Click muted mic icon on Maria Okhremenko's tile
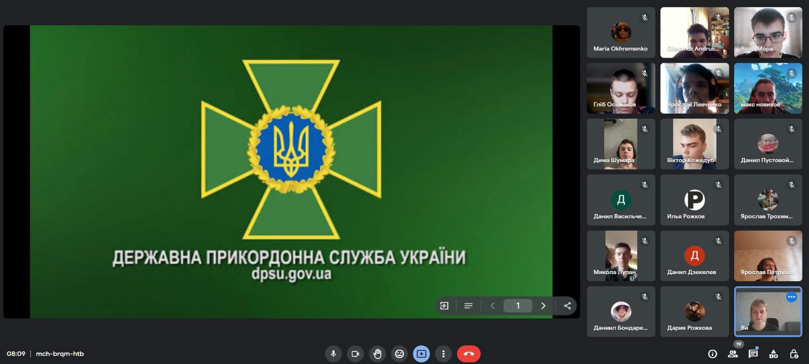 pos(645,18)
